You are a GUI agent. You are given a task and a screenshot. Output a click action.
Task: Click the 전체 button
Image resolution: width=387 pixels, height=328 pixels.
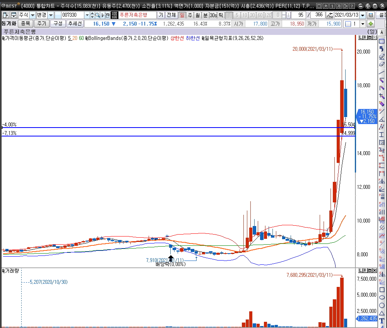point(171,15)
